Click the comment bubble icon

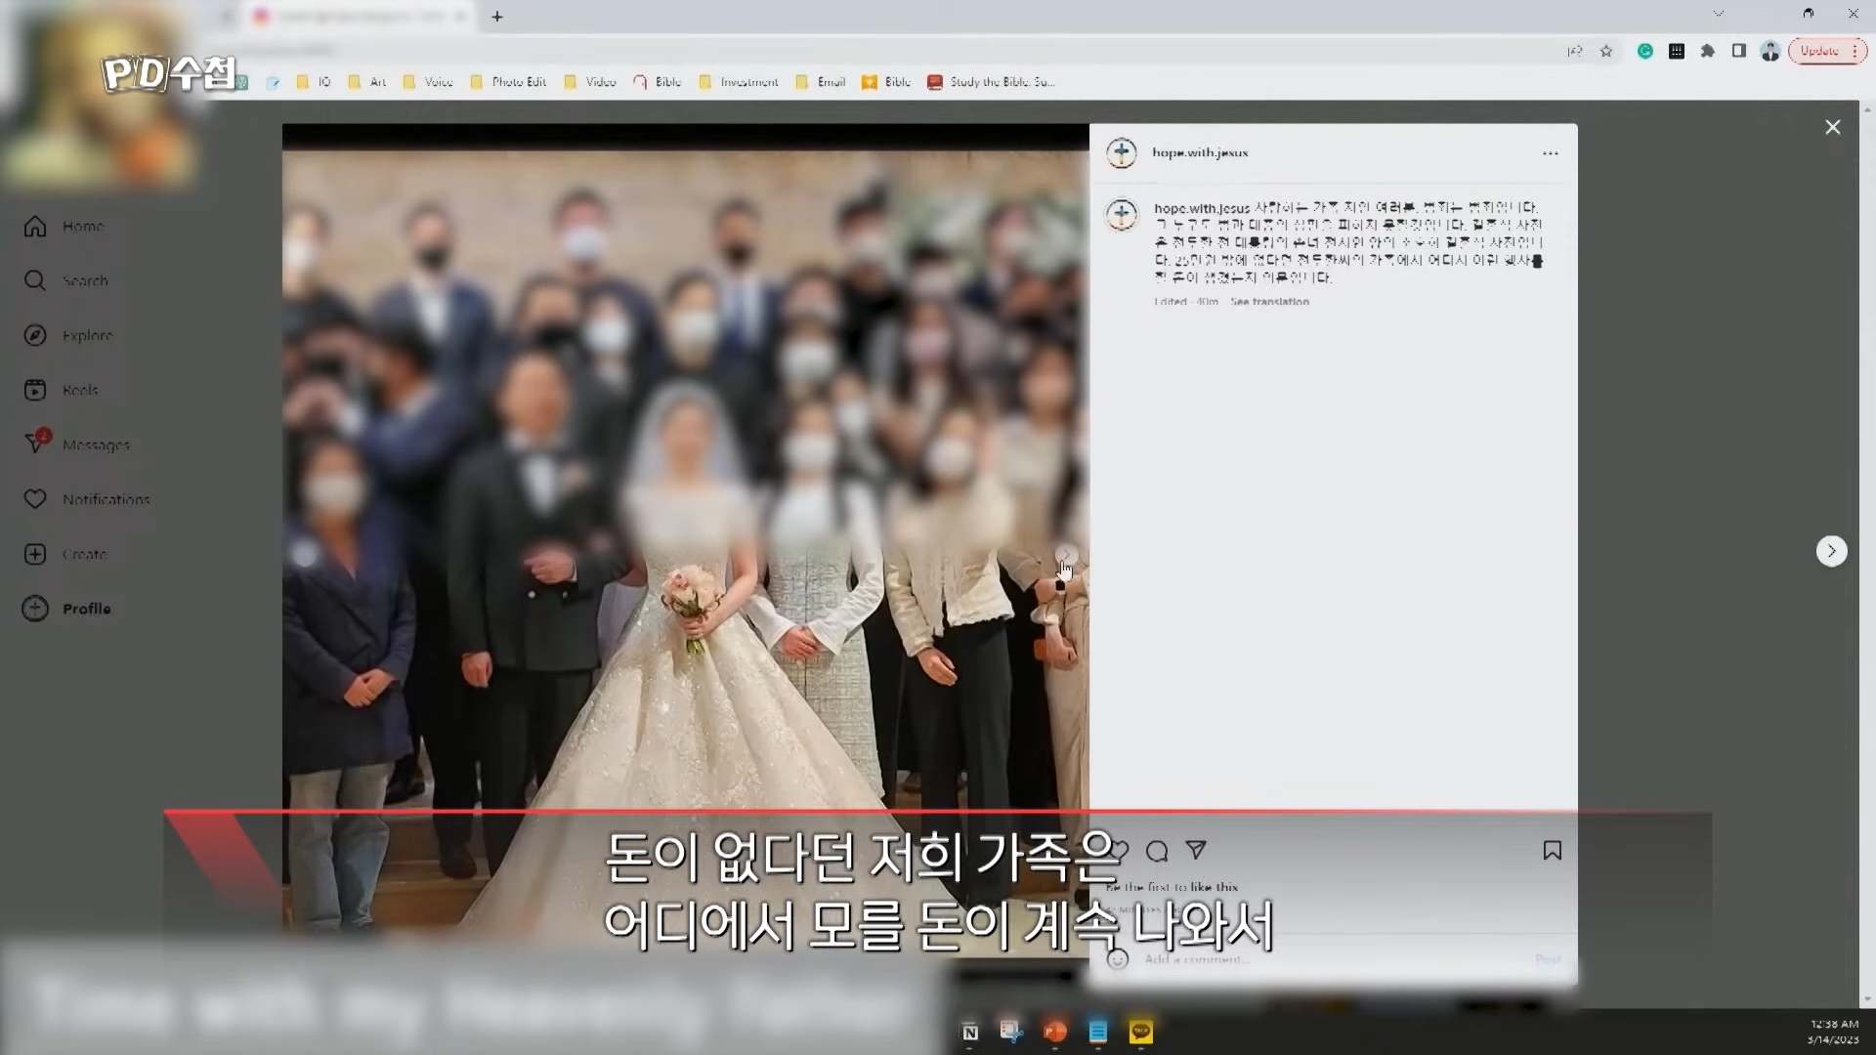[1157, 851]
